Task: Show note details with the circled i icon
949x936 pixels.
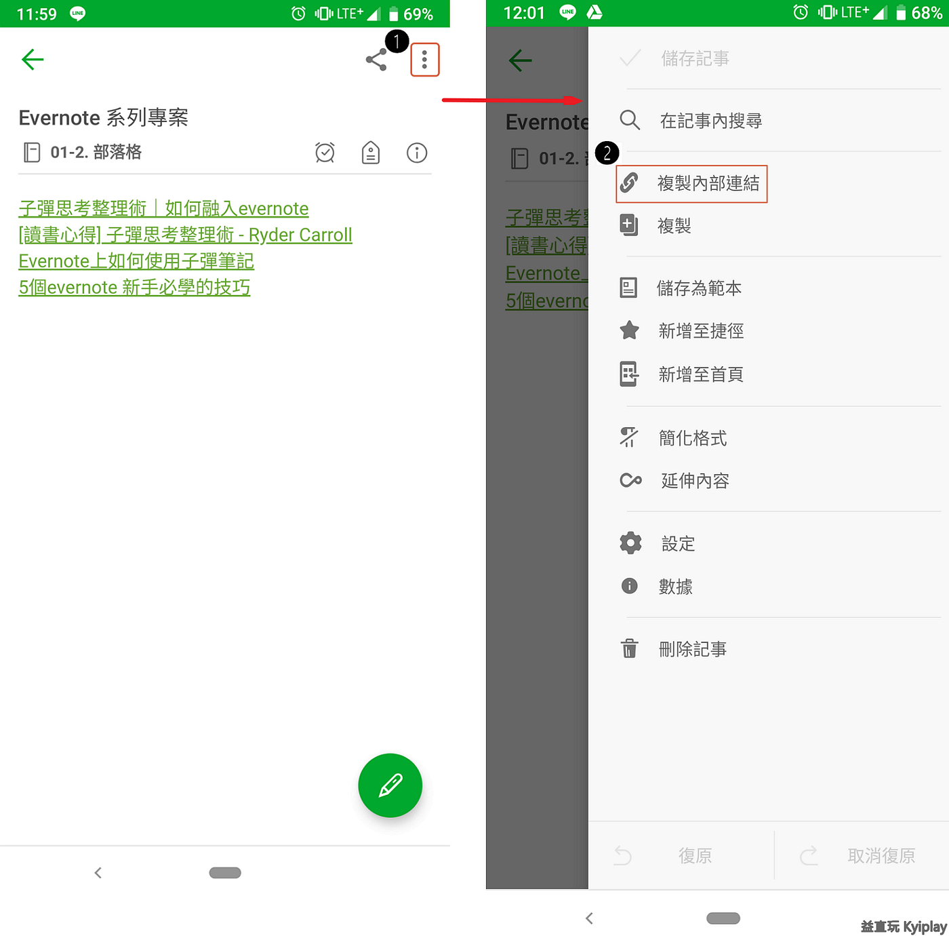Action: [x=417, y=153]
